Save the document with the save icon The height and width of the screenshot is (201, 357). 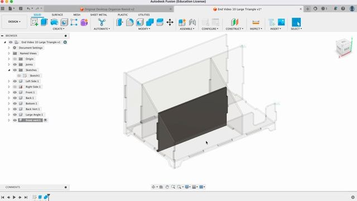coord(21,9)
